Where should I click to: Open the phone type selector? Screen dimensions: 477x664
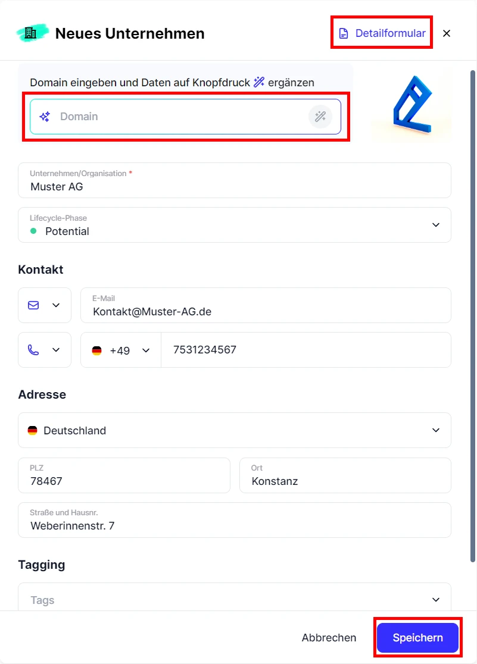click(x=45, y=350)
